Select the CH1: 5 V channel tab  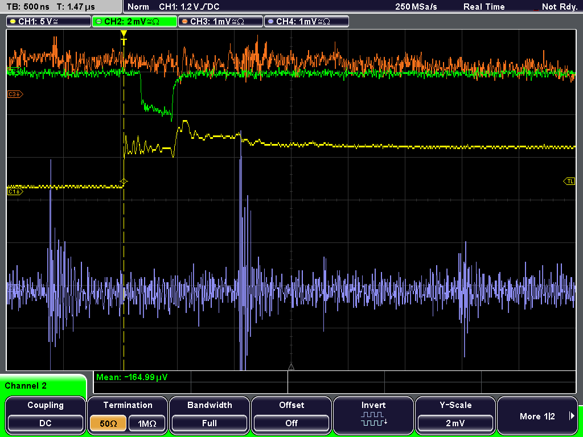49,22
